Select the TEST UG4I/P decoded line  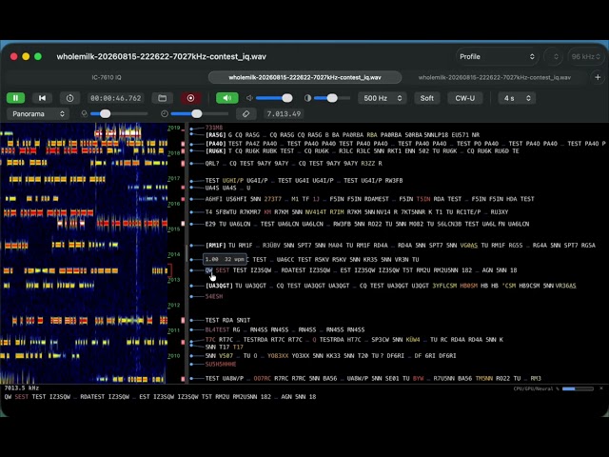304,180
